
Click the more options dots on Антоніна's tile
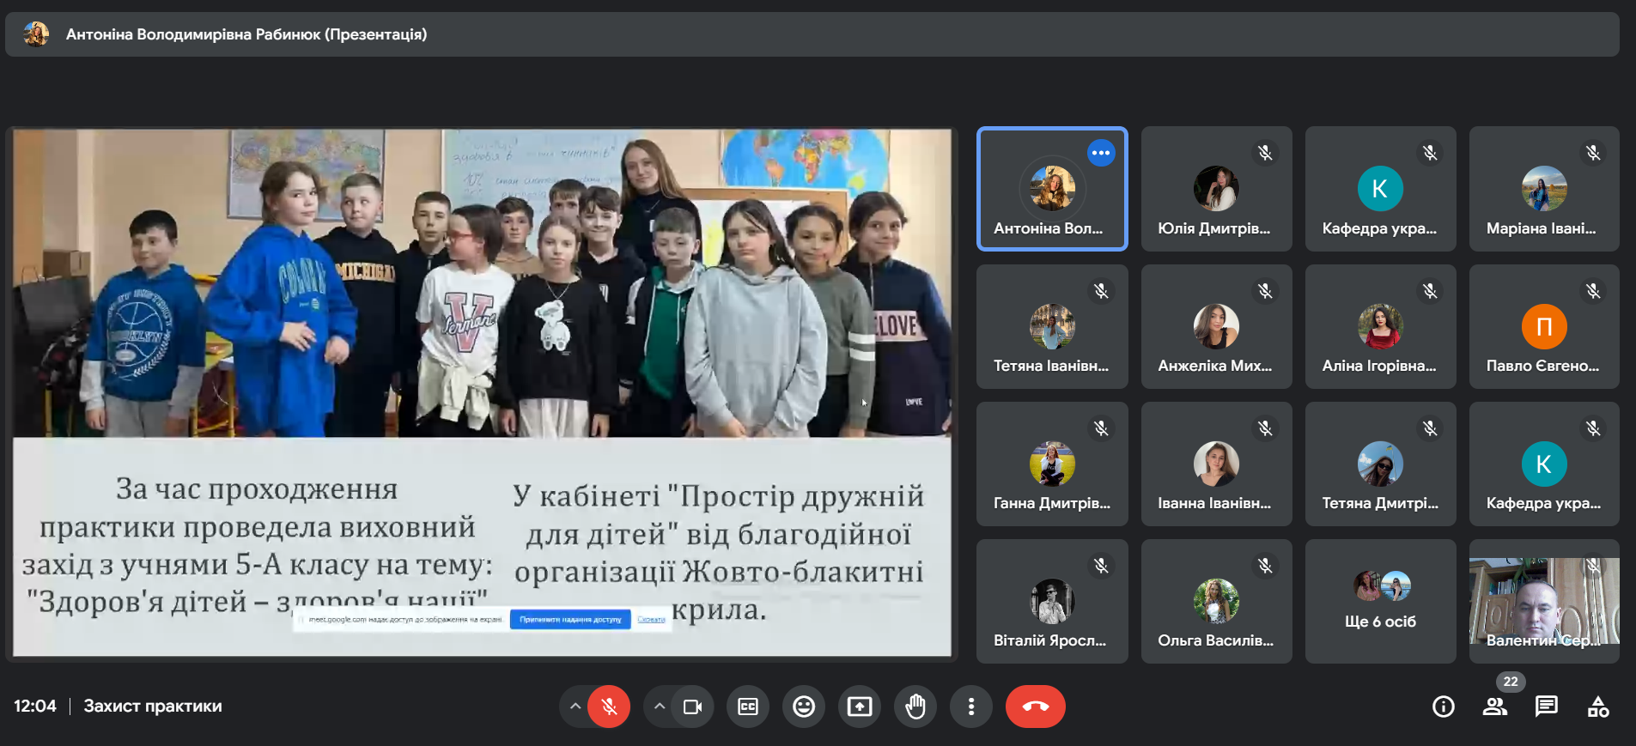click(x=1101, y=153)
